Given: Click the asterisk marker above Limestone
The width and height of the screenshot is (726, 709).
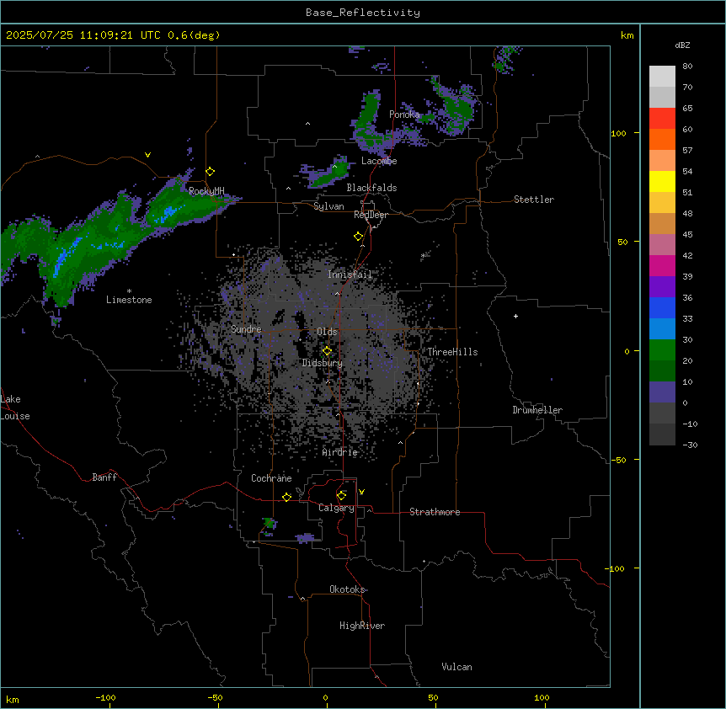Looking at the screenshot, I should point(129,291).
